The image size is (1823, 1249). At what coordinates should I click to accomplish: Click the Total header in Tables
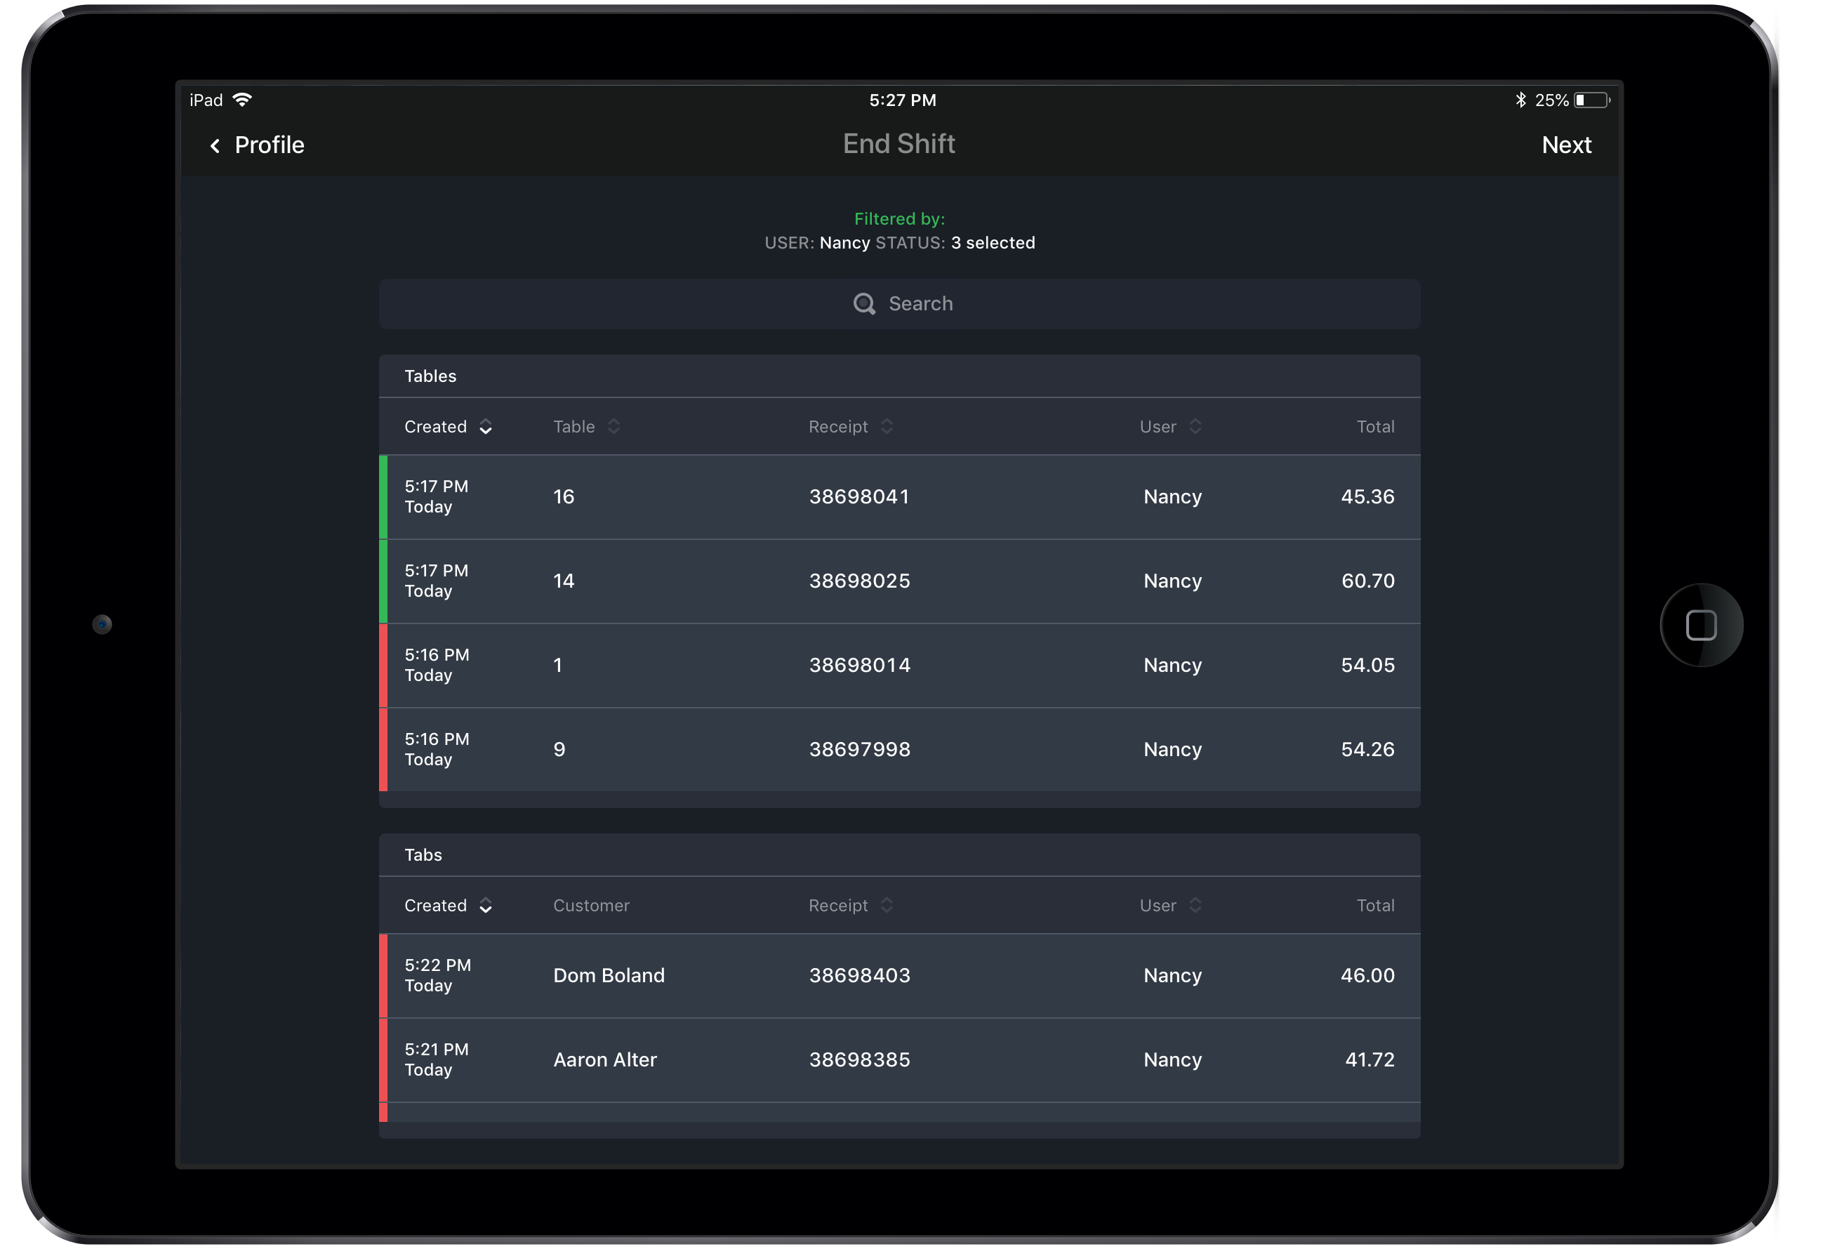pyautogui.click(x=1375, y=427)
